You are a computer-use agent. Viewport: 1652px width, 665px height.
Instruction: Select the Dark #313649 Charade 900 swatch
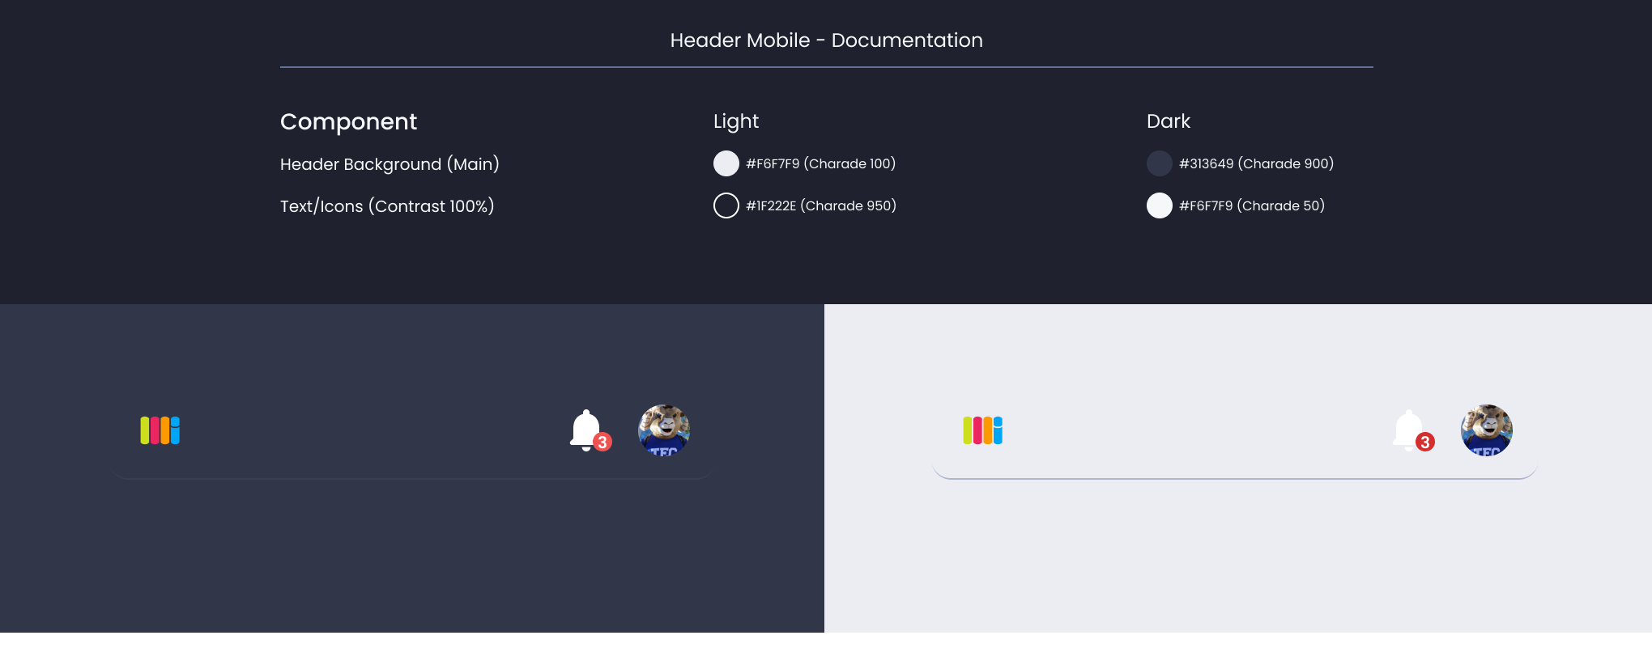click(x=1160, y=163)
